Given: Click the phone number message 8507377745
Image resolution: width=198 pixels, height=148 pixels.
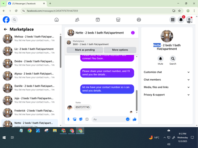Looking at the screenshot, I should 82,107.
